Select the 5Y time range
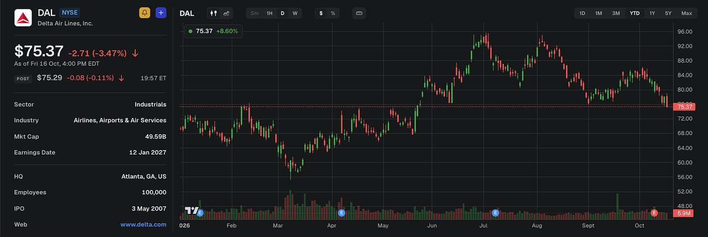This screenshot has width=708, height=237. click(x=668, y=13)
